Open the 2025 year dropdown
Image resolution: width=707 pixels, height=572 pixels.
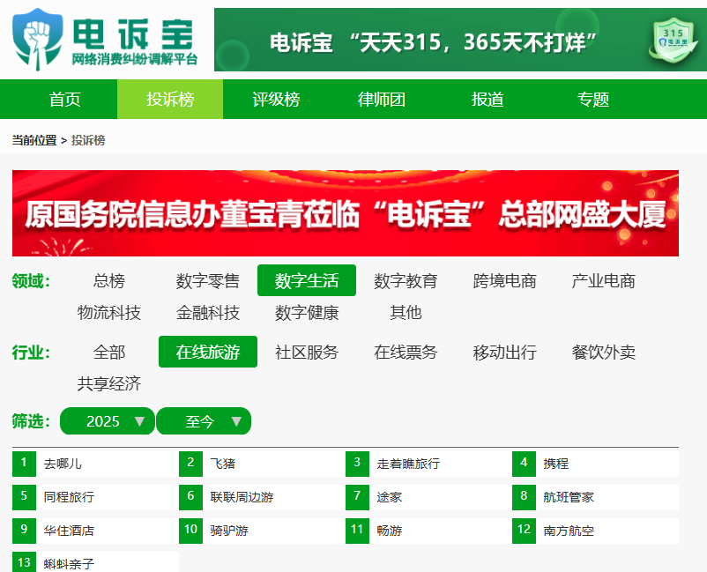tap(108, 421)
